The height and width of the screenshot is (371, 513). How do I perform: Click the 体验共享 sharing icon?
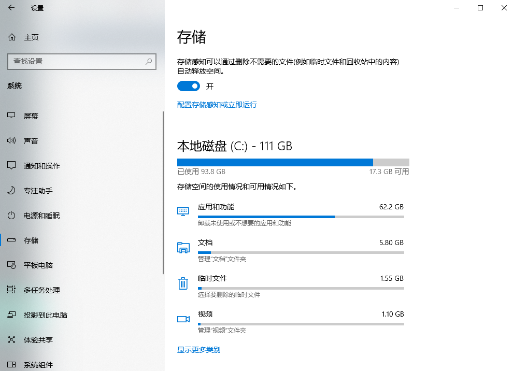pyautogui.click(x=11, y=339)
